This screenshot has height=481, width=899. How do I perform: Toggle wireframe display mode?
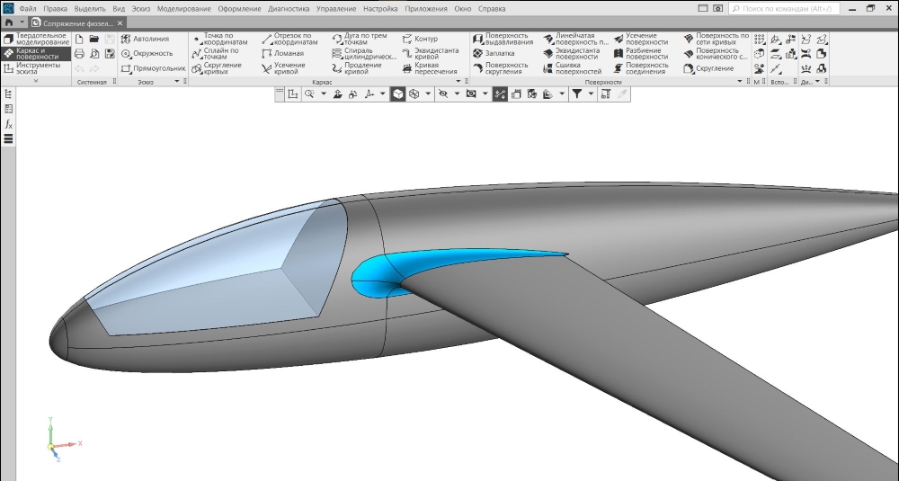click(414, 94)
